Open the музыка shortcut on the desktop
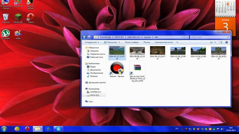The height and width of the screenshot is (134, 239). [x=30, y=4]
